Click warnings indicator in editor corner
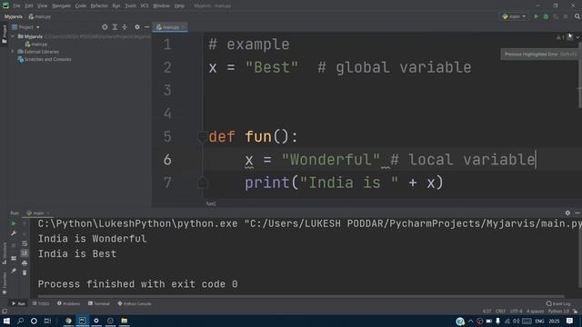This screenshot has height=327, width=582. click(560, 37)
